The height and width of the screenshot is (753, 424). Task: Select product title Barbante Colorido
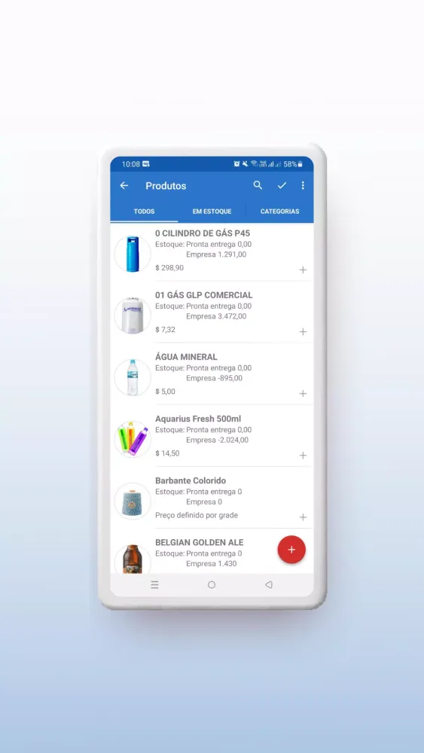(x=191, y=480)
